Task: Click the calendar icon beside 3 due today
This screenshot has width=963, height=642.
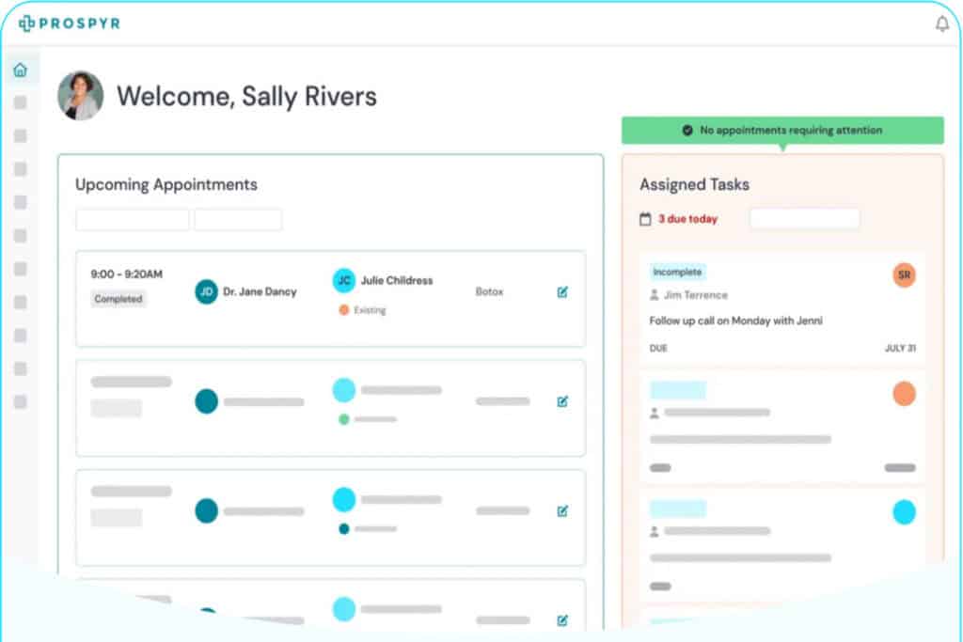Action: tap(645, 219)
